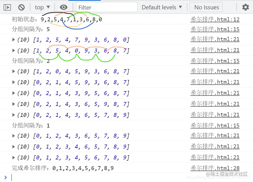Expand array [0, 2, 1, 4, 3, 6, 5, 9, 8, 7]
Viewport: 253px width, 182px height.
click(14, 104)
